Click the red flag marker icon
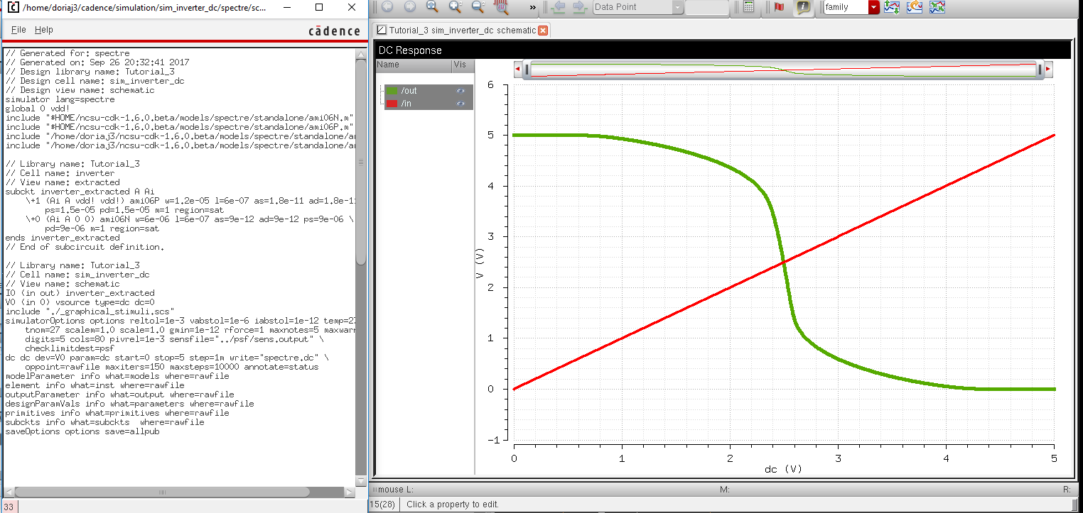1083x513 pixels. [780, 8]
